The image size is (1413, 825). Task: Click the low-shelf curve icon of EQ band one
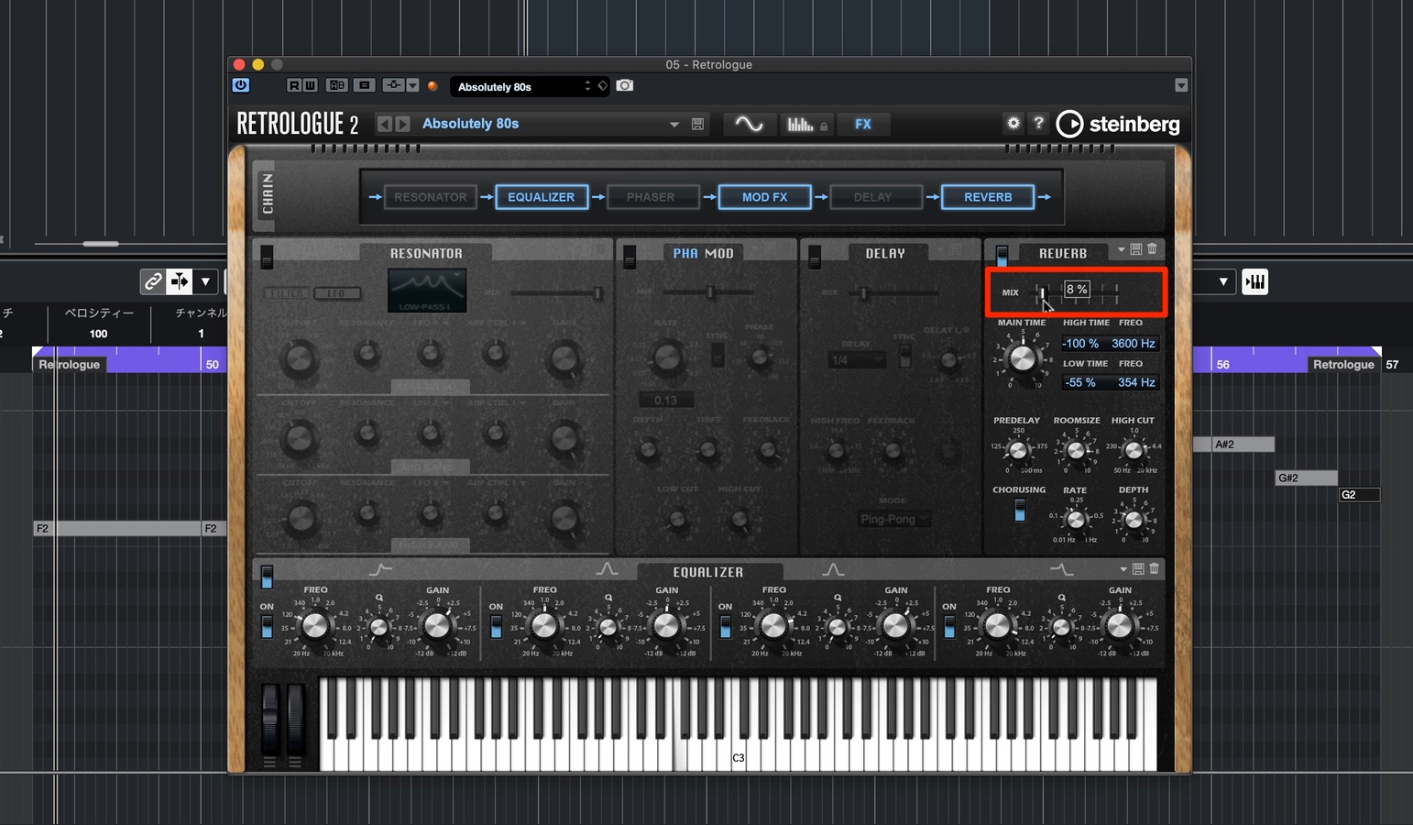click(379, 570)
